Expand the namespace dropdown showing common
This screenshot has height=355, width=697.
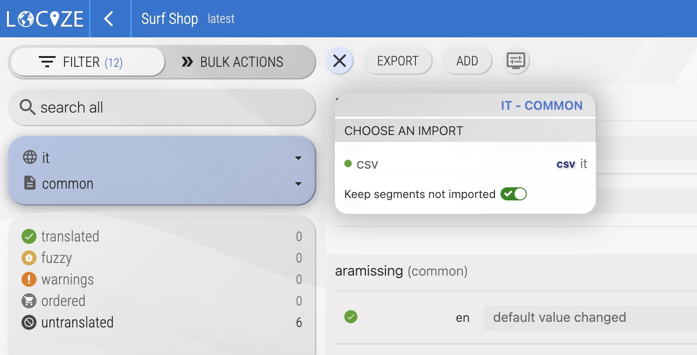(298, 184)
